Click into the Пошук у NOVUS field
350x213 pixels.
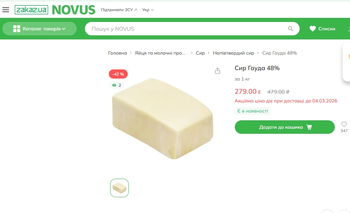click(x=187, y=29)
